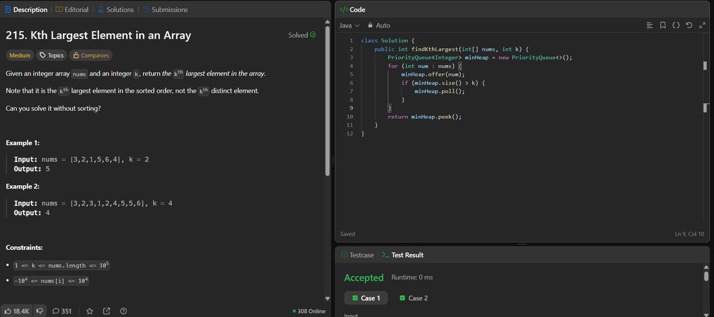Screen dimensions: 714x317
Task: Click the scroll up arrow of the description
Action: (x=327, y=22)
